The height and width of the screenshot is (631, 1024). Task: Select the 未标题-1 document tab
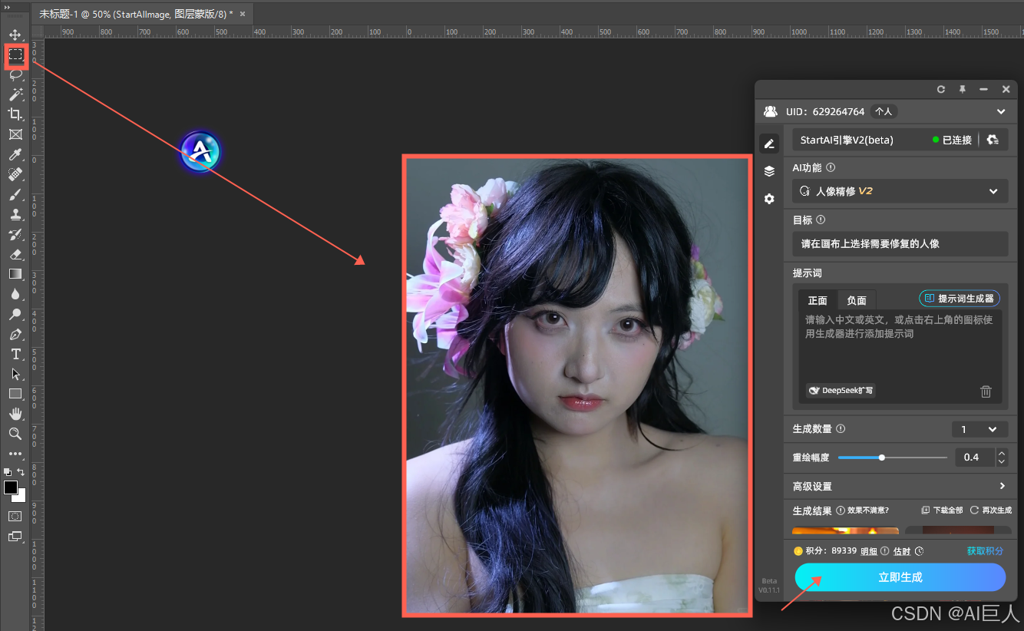tap(143, 14)
